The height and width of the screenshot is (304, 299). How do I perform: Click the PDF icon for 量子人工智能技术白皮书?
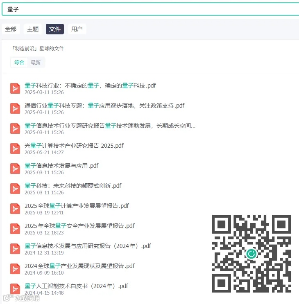[15, 289]
